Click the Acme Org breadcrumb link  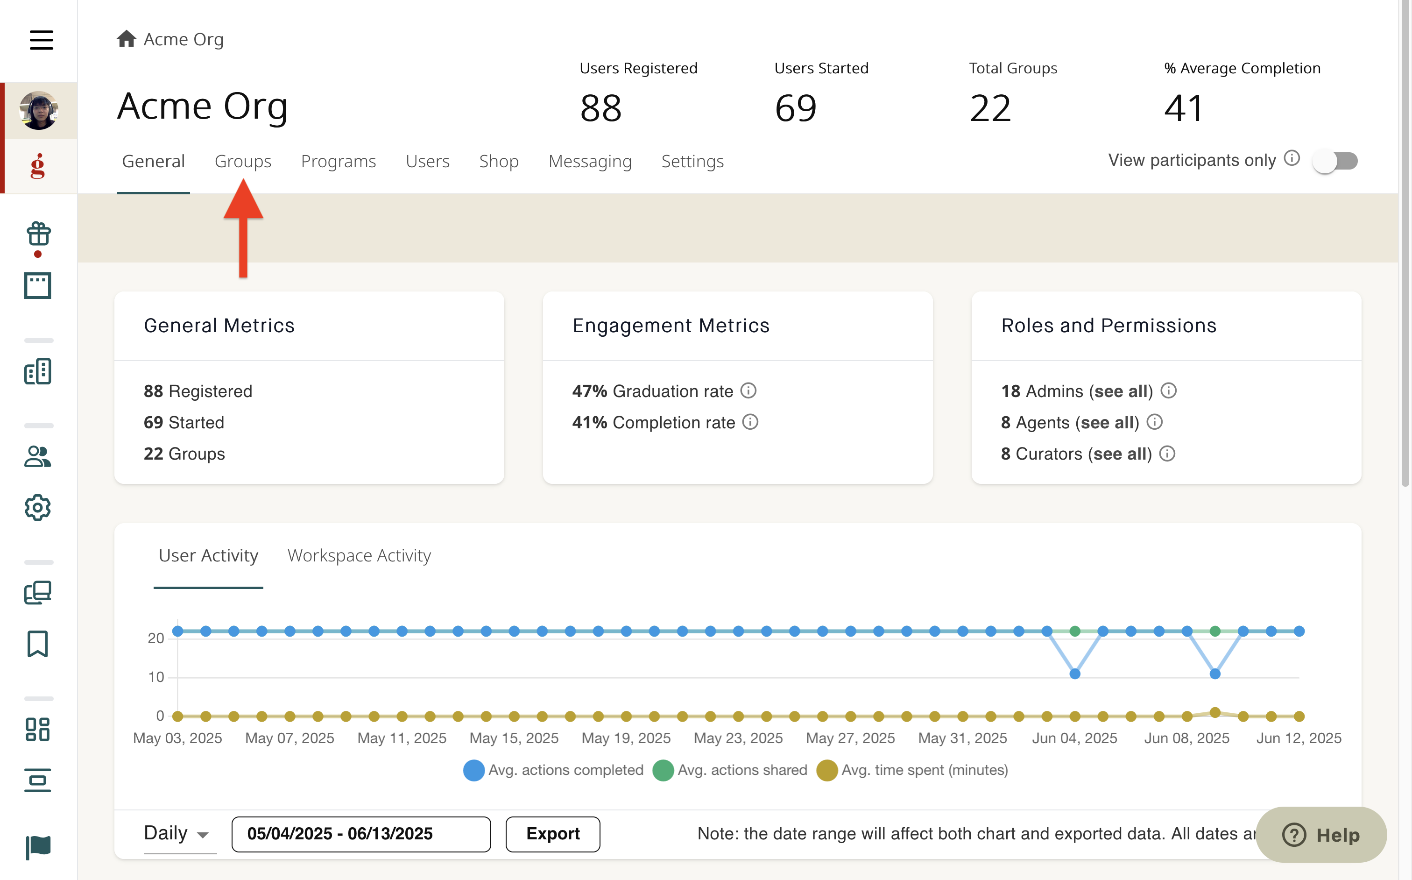pyautogui.click(x=183, y=39)
